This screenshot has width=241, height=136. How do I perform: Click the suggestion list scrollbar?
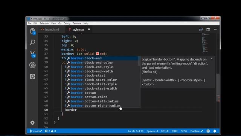pos(139,61)
